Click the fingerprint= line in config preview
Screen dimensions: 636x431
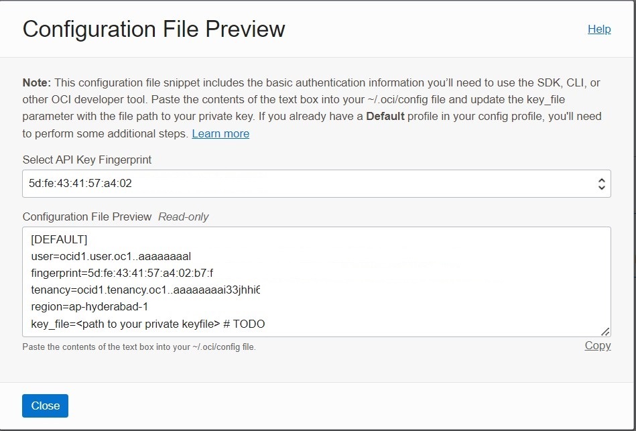122,273
